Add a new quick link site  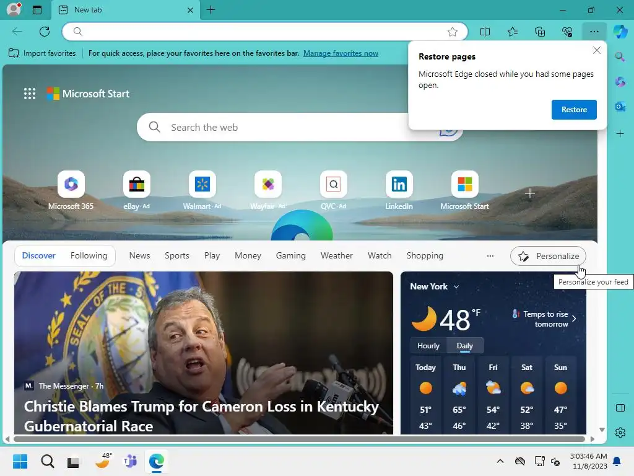pyautogui.click(x=530, y=193)
